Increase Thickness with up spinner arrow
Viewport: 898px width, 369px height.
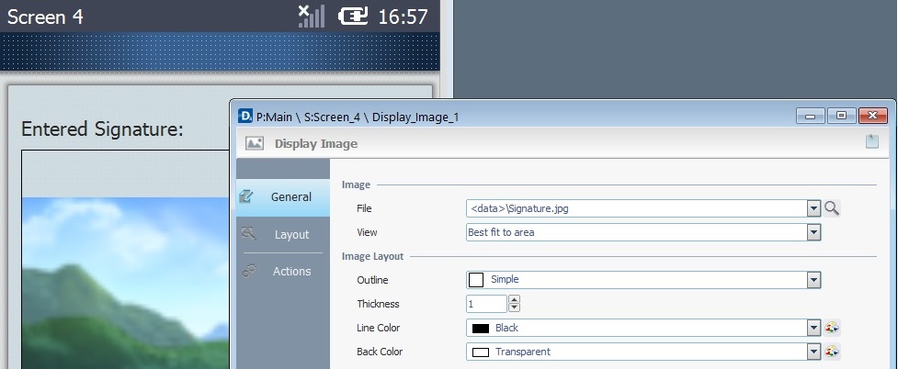coord(515,299)
